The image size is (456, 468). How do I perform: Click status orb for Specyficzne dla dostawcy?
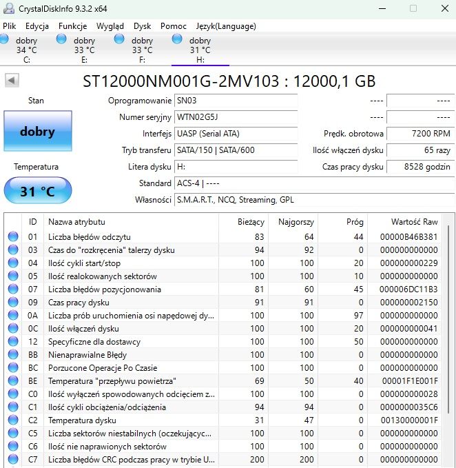(13, 341)
